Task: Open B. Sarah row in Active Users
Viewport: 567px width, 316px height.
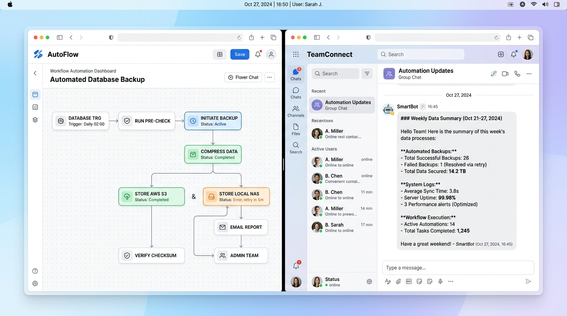Action: coord(342,228)
